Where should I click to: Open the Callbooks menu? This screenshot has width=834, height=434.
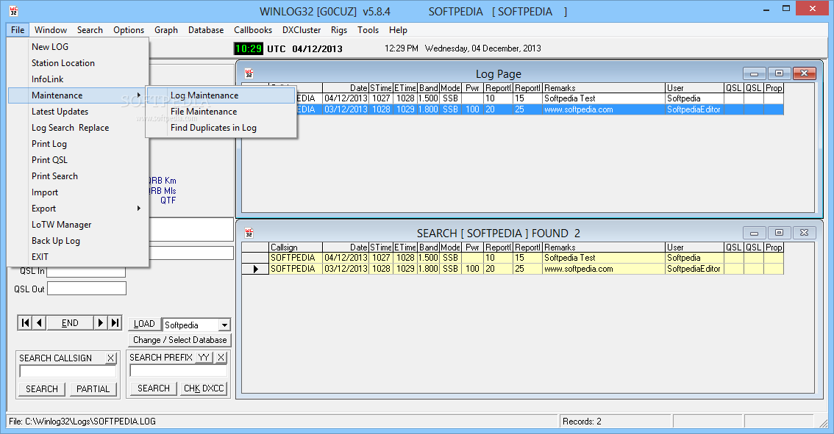[x=253, y=30]
